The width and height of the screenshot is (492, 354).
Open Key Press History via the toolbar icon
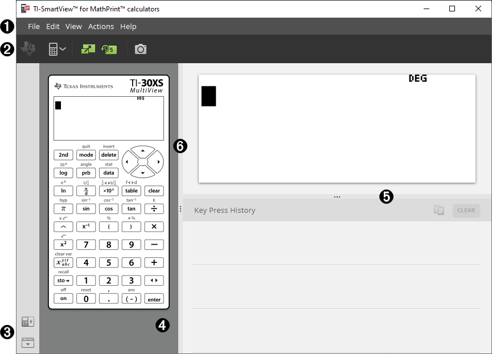(109, 49)
